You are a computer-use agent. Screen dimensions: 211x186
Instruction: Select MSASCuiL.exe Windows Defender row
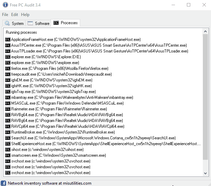pos(67,103)
